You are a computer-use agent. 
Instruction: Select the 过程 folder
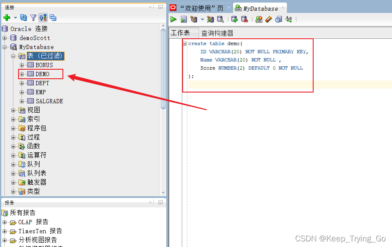(33, 137)
